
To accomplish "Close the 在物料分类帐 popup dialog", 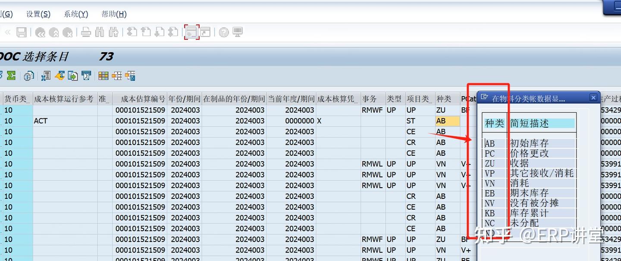I will point(593,97).
